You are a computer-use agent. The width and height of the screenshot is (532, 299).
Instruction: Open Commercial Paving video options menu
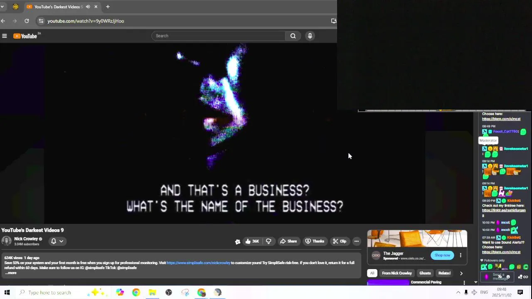click(464, 283)
